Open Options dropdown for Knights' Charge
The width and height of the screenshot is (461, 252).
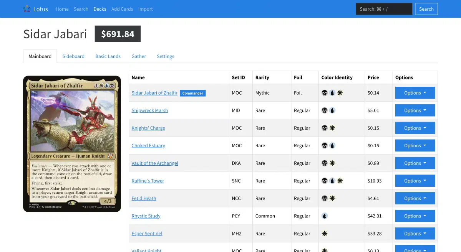point(415,128)
